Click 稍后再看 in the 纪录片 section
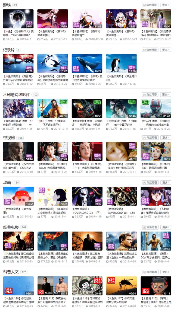The width and height of the screenshot is (174, 309). 150,50
